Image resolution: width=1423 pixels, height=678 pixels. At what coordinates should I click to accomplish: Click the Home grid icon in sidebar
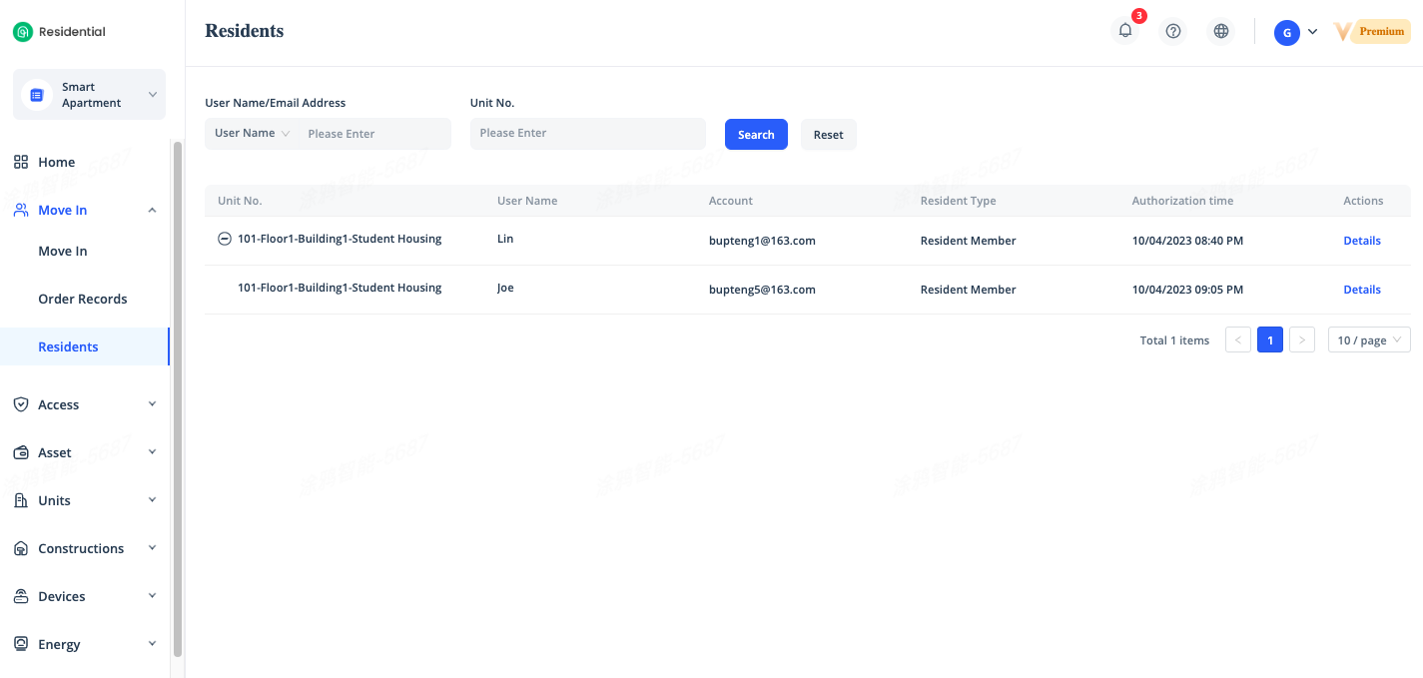[x=20, y=162]
